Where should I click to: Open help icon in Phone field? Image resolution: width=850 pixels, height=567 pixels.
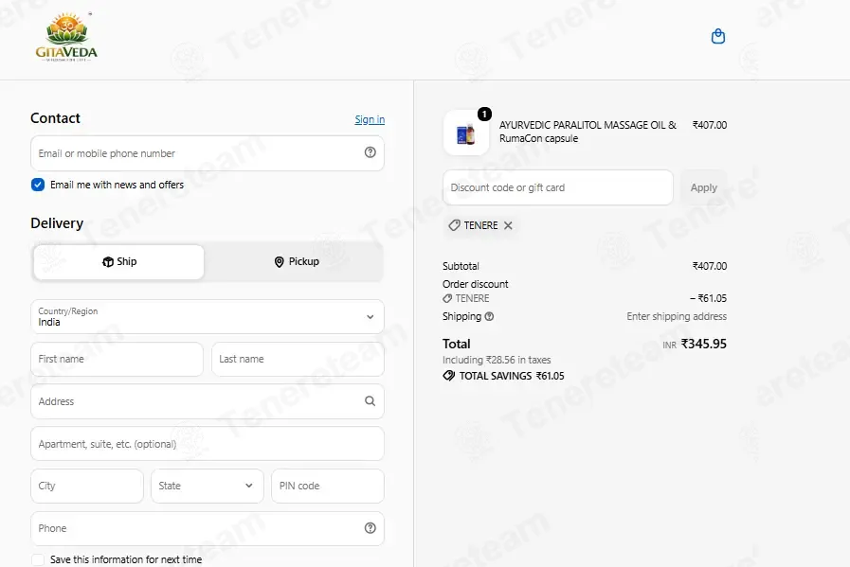click(x=370, y=528)
